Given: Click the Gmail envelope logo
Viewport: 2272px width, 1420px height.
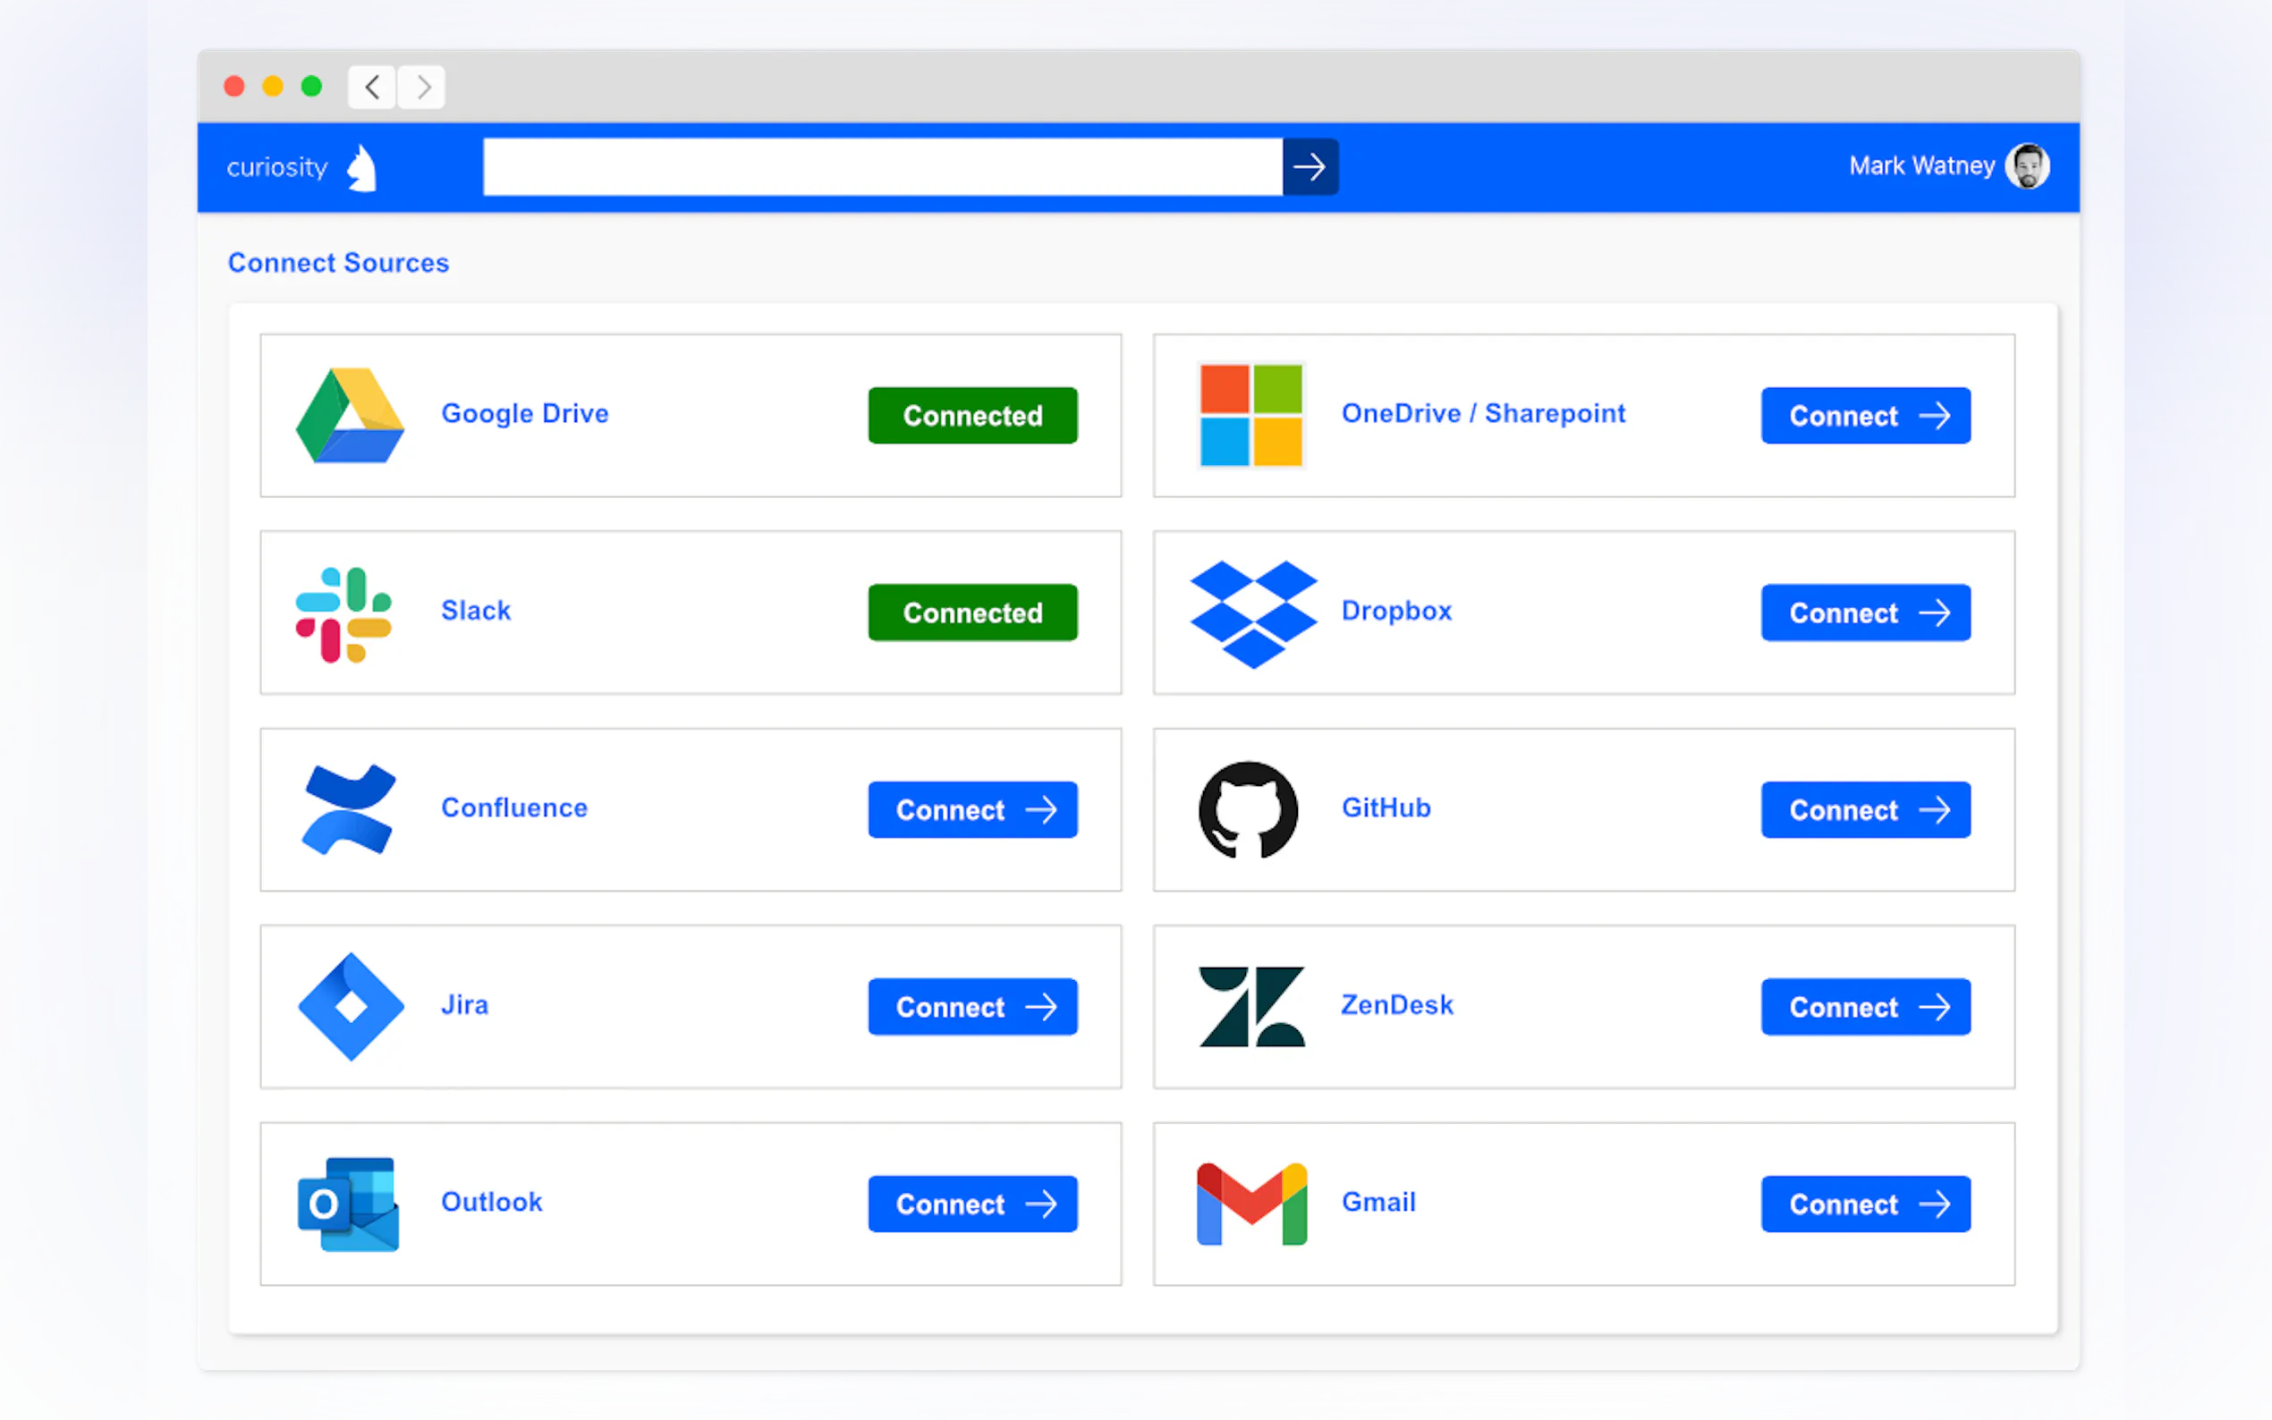Looking at the screenshot, I should tap(1251, 1204).
